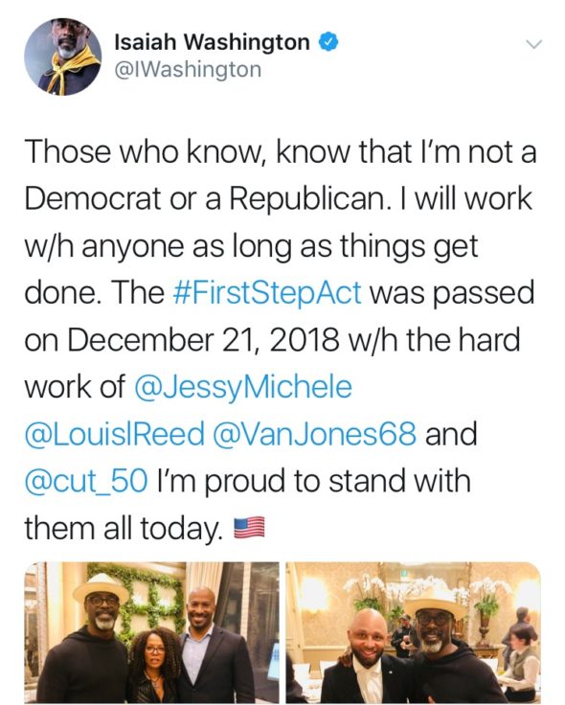Click the American flag emoji
Viewport: 565px width, 705px height.
[250, 529]
